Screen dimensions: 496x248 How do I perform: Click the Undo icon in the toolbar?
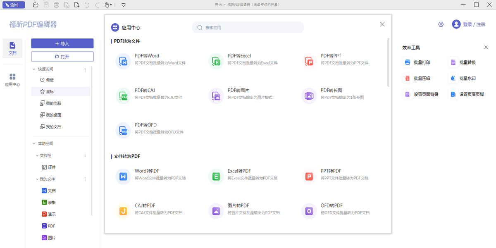[87, 5]
